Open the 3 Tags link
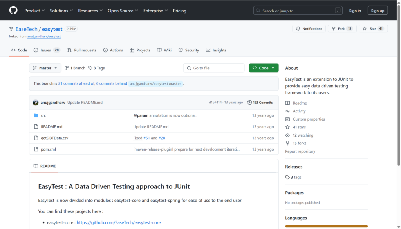The image size is (401, 229). (97, 68)
